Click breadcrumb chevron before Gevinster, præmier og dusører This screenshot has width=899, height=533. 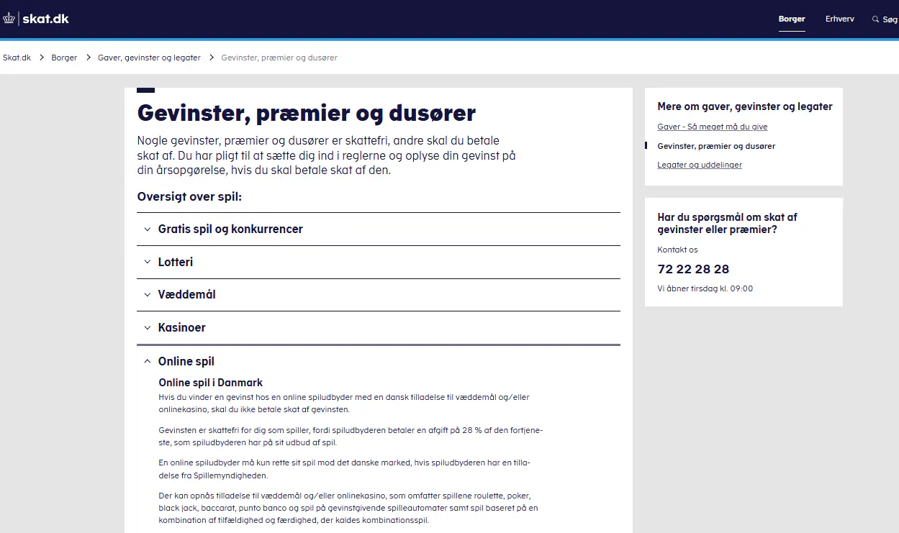click(x=211, y=58)
